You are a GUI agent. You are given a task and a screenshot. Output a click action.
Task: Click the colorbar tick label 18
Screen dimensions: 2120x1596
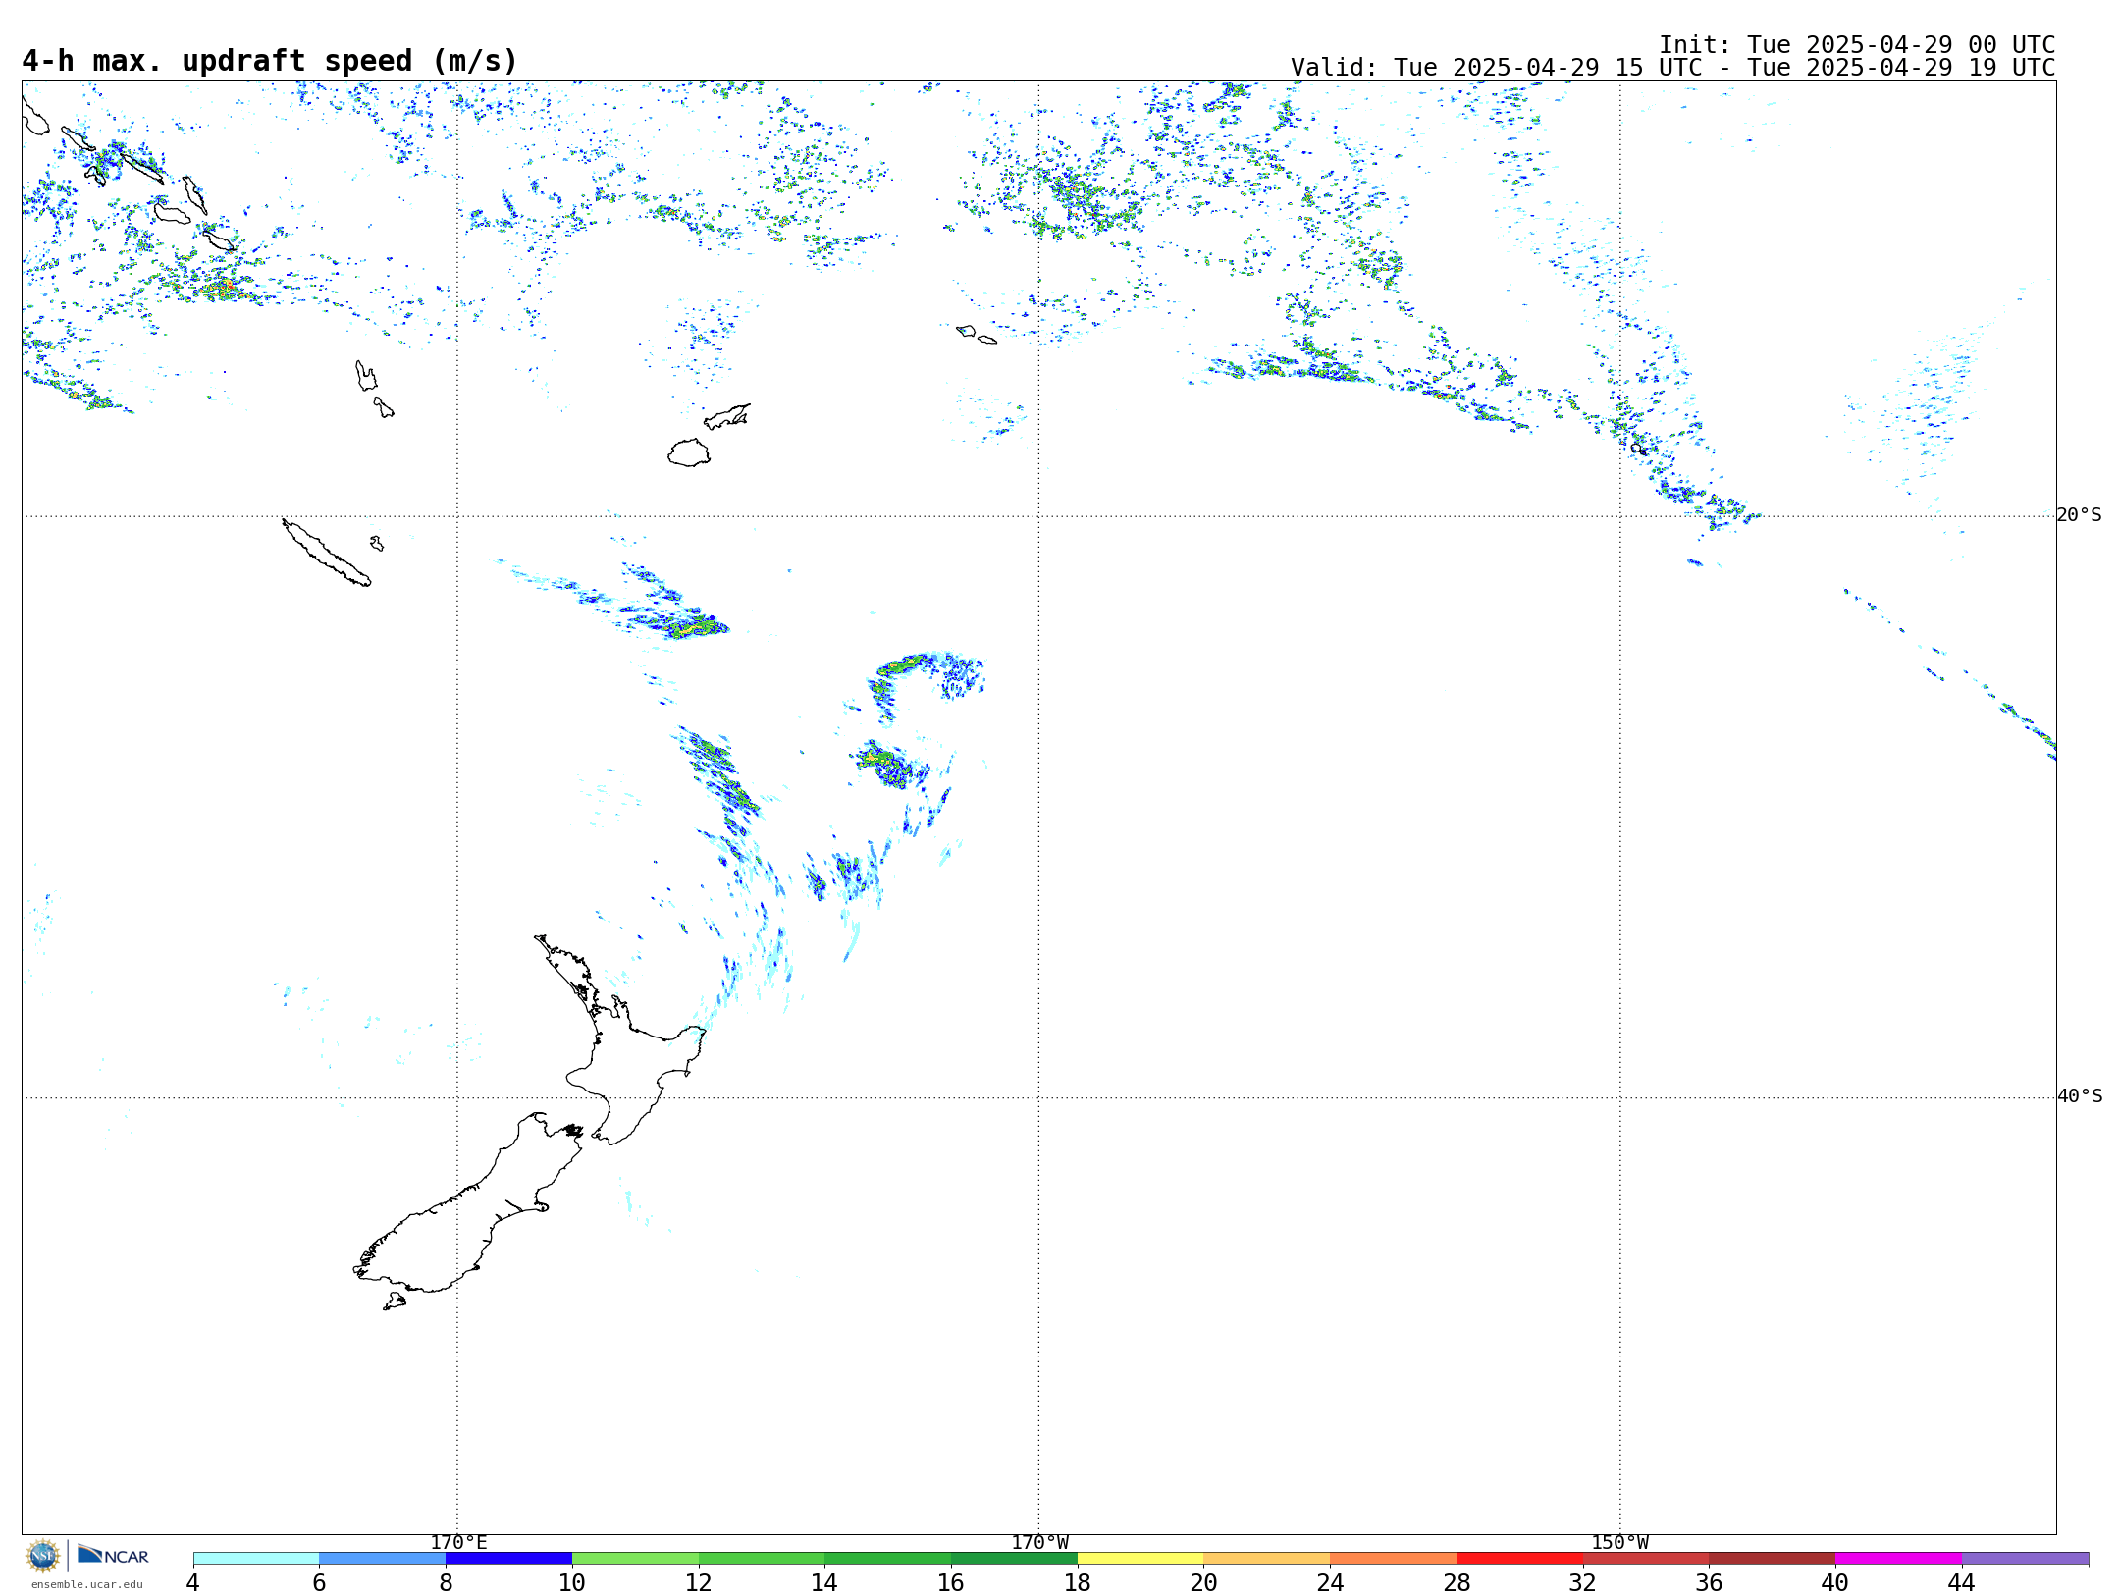pyautogui.click(x=1078, y=1583)
